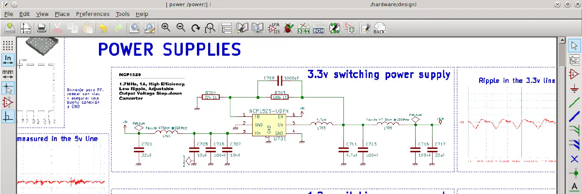Open the Help menu
Viewport: 582px width, 194px height.
[142, 14]
